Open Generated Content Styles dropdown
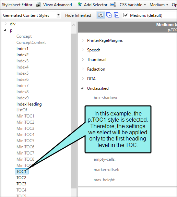177x197 pixels. point(31,15)
